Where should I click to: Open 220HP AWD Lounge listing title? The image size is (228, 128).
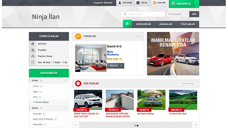point(86,115)
